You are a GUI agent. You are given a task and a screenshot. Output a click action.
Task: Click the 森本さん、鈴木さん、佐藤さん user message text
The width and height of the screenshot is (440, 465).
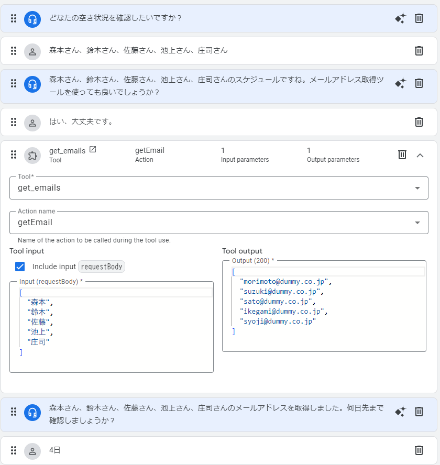tap(138, 50)
